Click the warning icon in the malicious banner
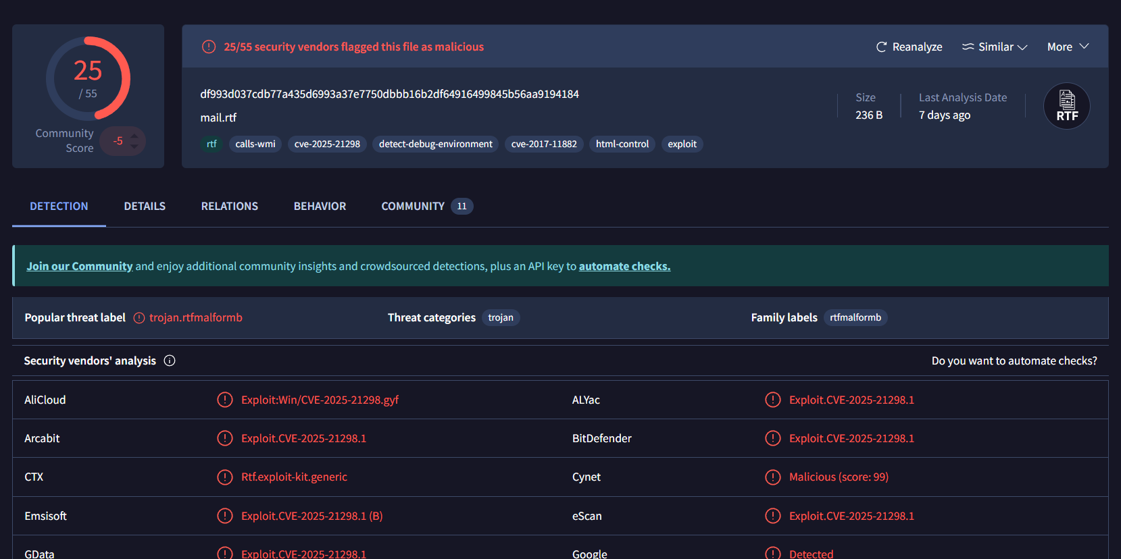Screen dimensions: 1121x559 pyautogui.click(x=209, y=47)
